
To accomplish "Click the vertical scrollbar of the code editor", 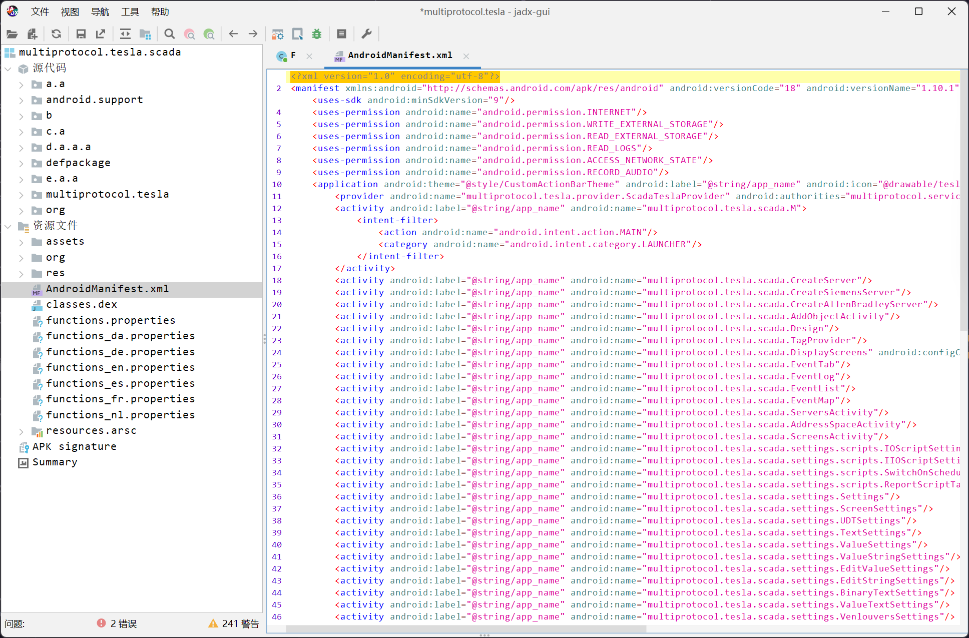I will (x=963, y=200).
